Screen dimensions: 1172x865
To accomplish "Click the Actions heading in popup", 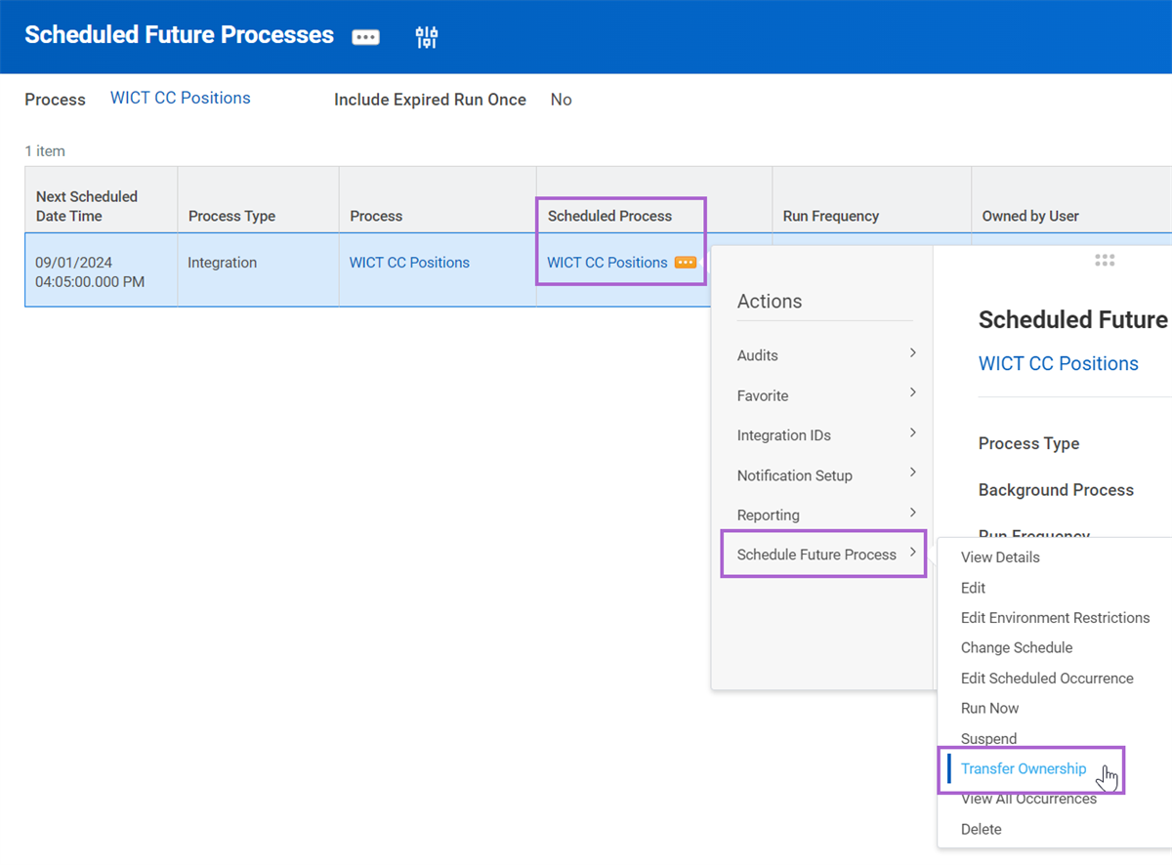I will [770, 302].
